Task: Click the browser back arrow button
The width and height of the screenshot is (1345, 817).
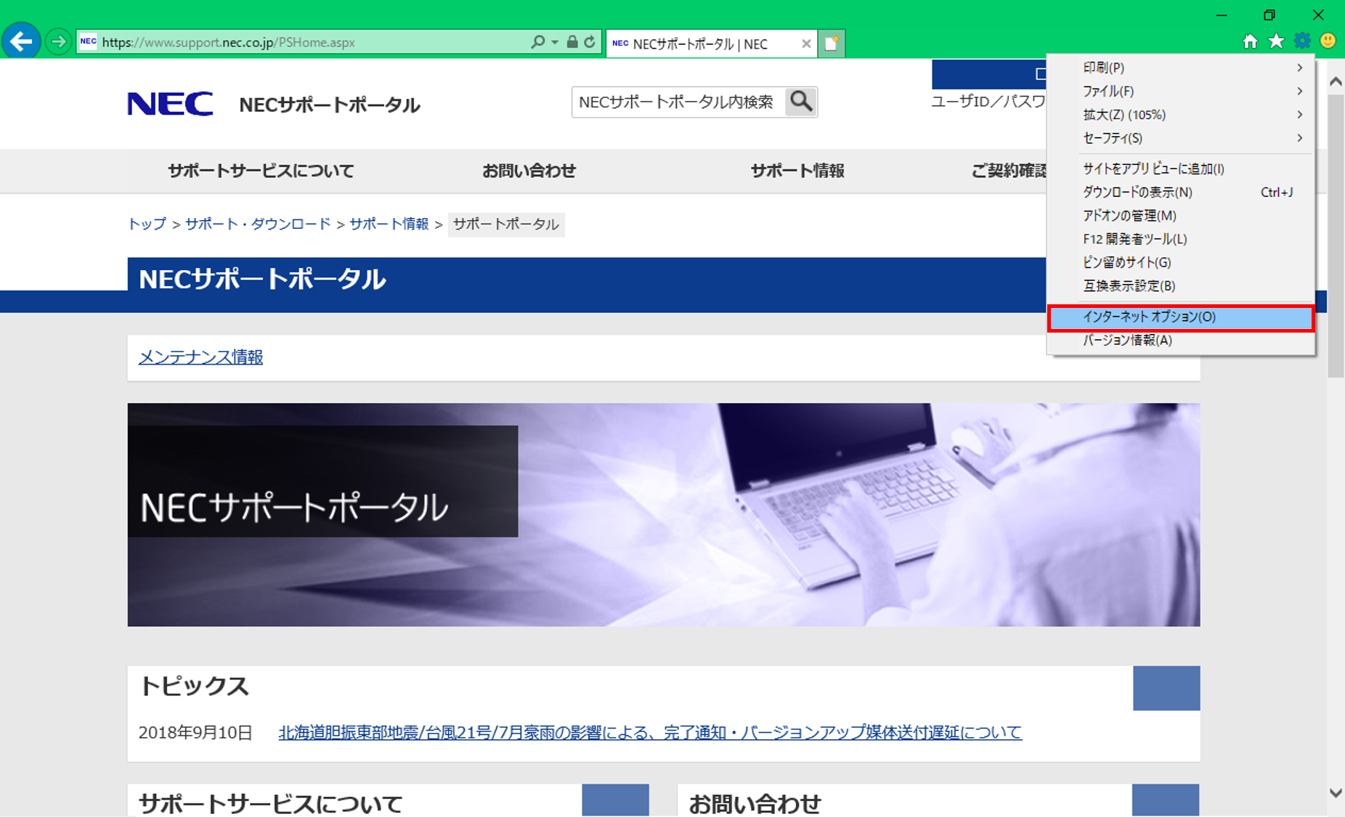Action: coord(21,41)
